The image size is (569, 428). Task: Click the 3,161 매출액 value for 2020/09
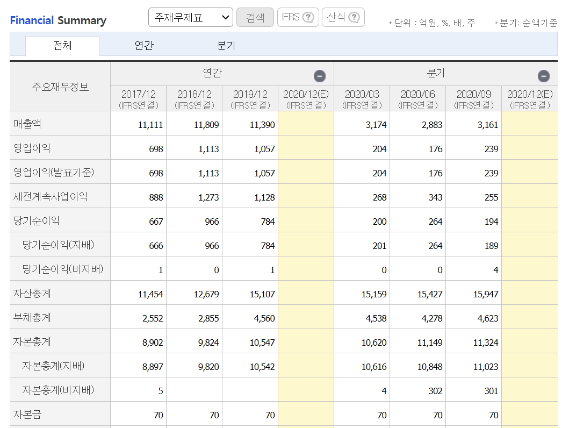point(488,125)
